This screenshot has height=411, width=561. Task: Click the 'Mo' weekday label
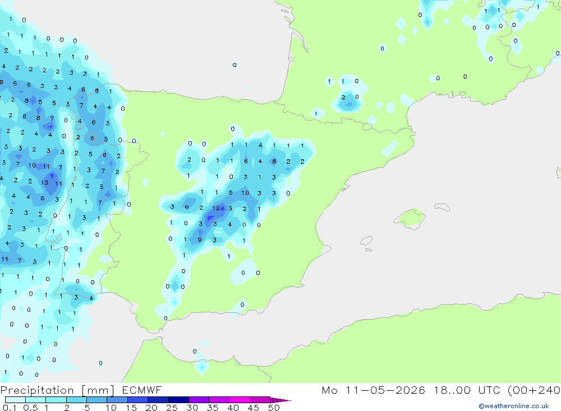pyautogui.click(x=329, y=390)
